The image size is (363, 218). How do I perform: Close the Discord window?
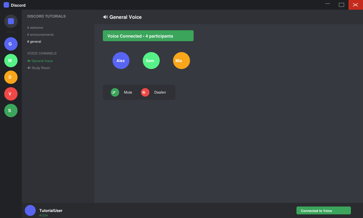pyautogui.click(x=356, y=5)
